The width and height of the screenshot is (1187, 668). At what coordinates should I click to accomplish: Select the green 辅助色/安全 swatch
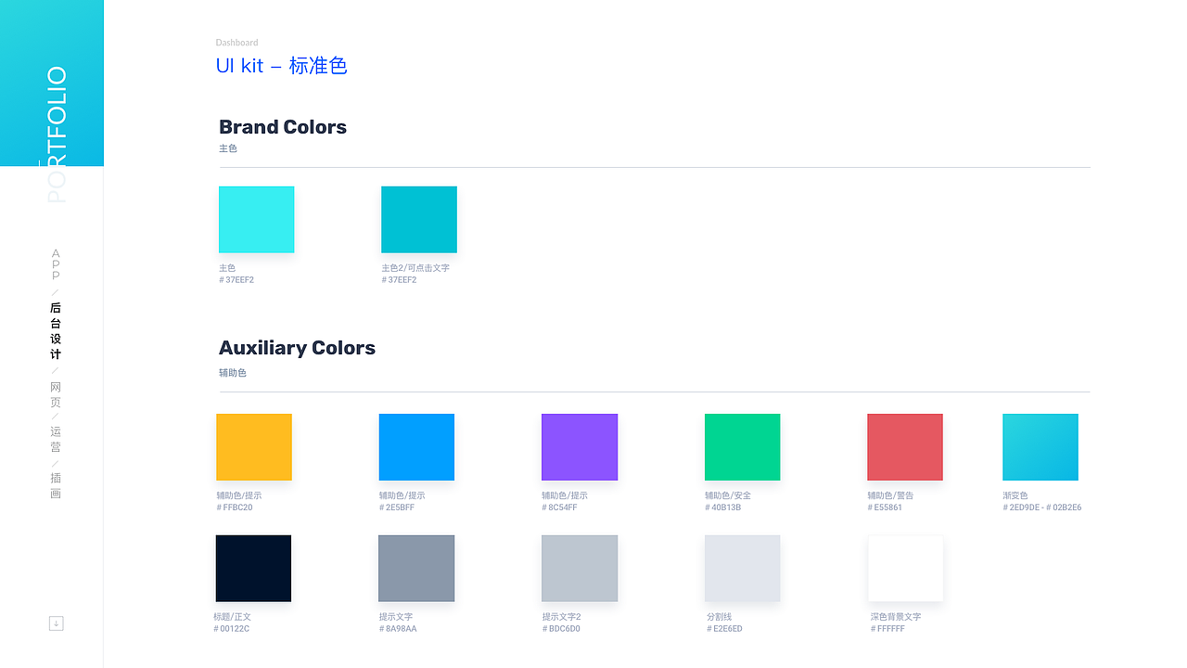click(x=742, y=446)
